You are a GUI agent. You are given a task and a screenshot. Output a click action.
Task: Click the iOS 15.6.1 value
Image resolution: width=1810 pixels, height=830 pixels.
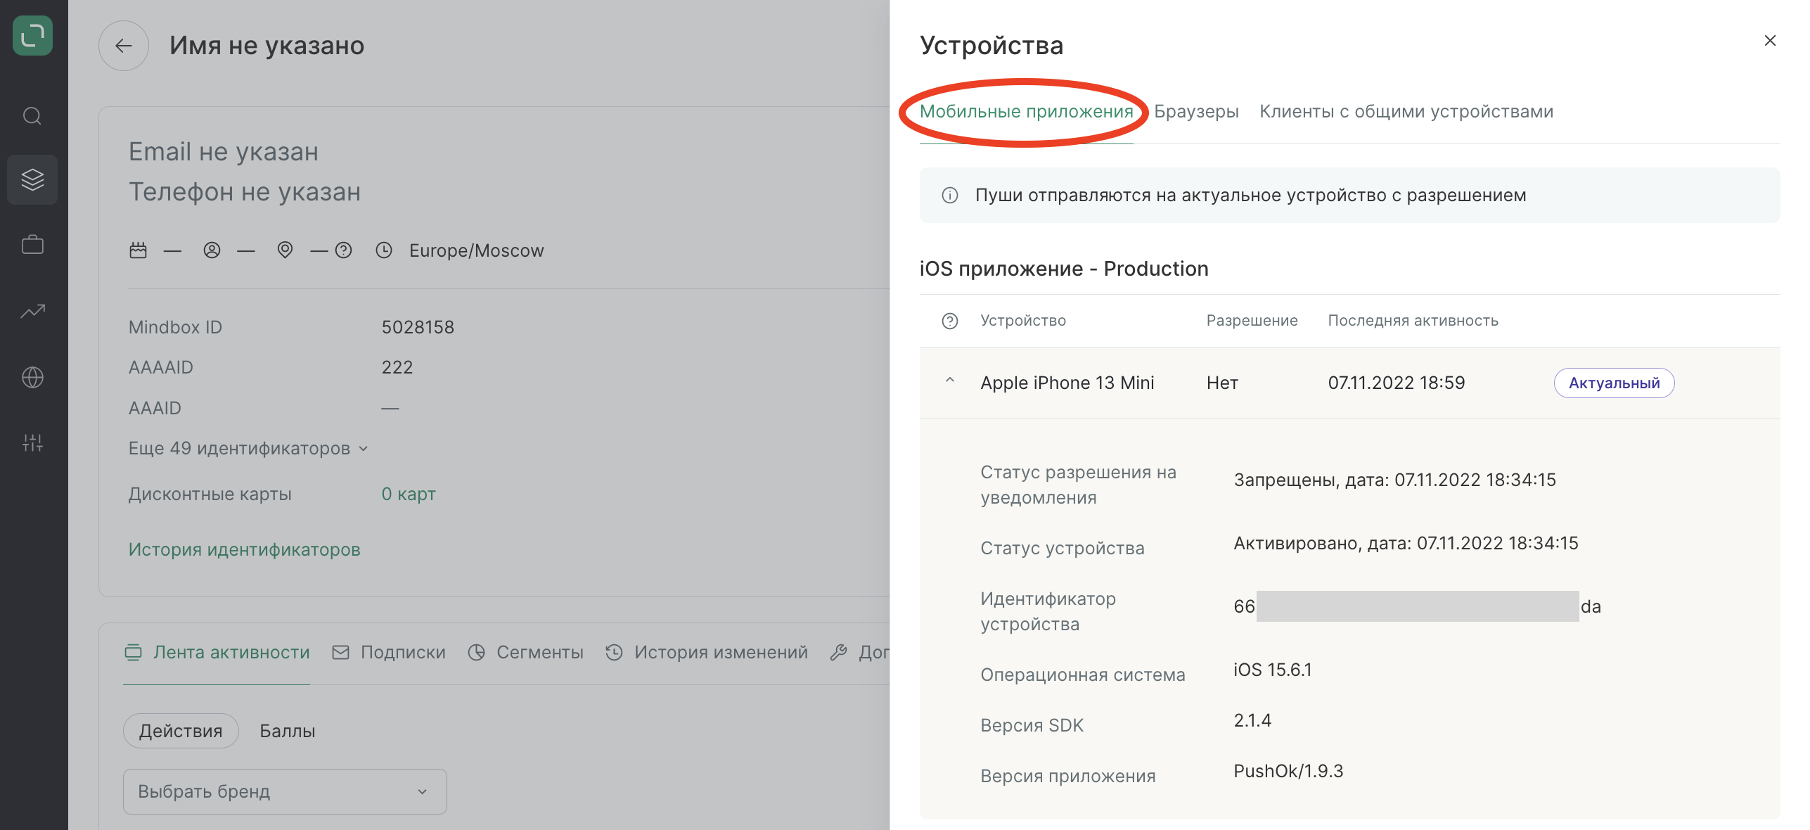pyautogui.click(x=1272, y=670)
